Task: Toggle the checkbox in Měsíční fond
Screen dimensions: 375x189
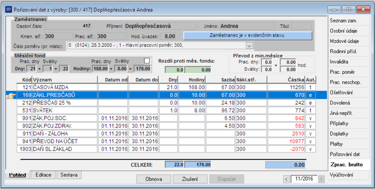Action: (147, 61)
